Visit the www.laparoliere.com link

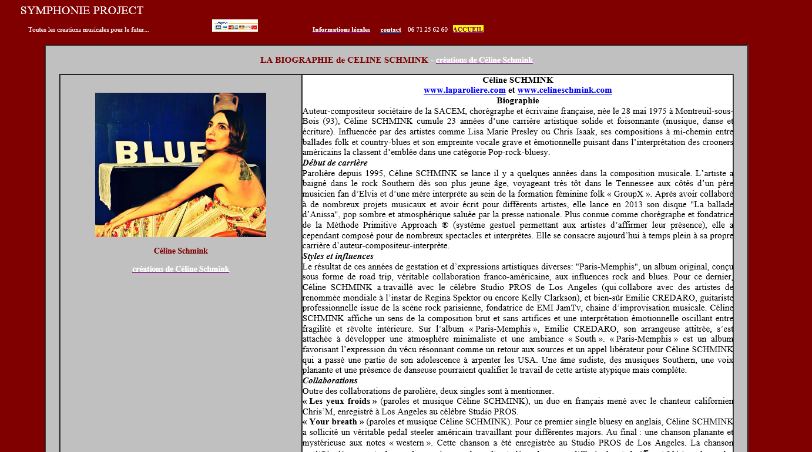pos(464,90)
